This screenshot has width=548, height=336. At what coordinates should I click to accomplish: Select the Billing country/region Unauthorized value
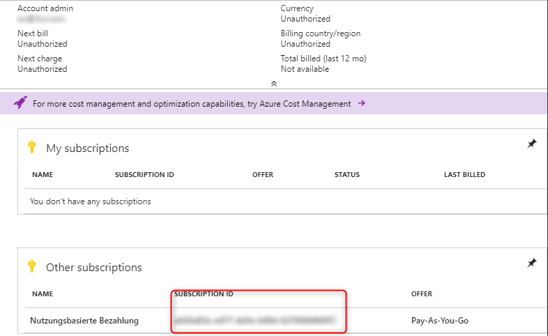305,44
